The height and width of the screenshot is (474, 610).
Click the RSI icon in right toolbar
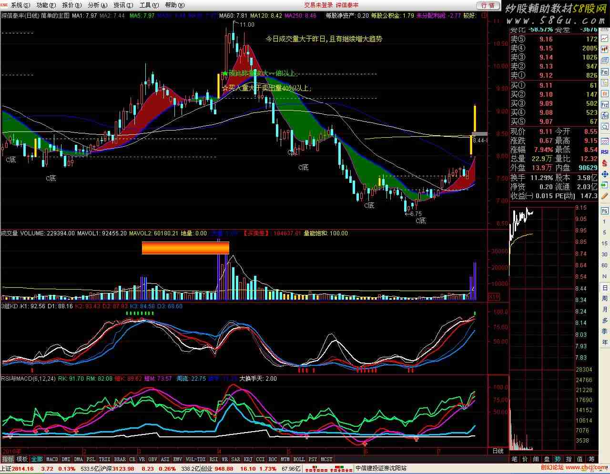604,152
